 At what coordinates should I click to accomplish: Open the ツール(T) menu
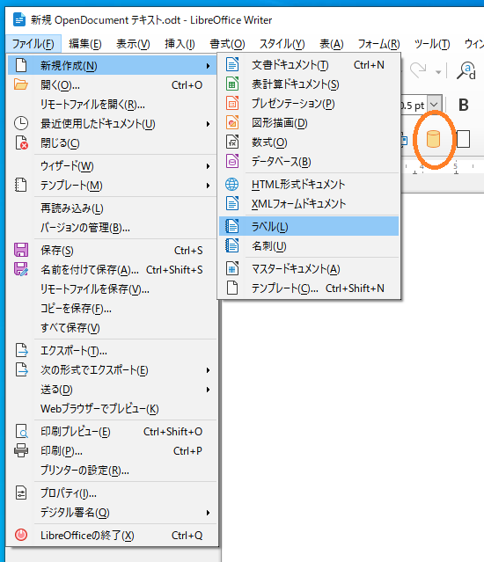(432, 44)
